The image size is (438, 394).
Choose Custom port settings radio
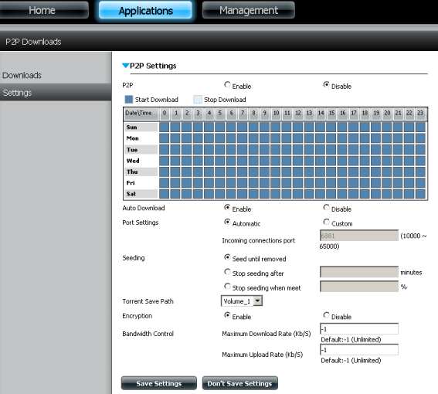coord(326,222)
